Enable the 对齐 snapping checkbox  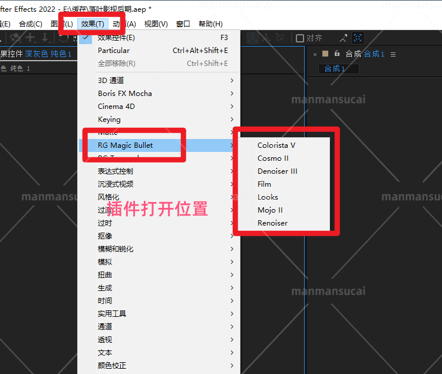tap(299, 38)
